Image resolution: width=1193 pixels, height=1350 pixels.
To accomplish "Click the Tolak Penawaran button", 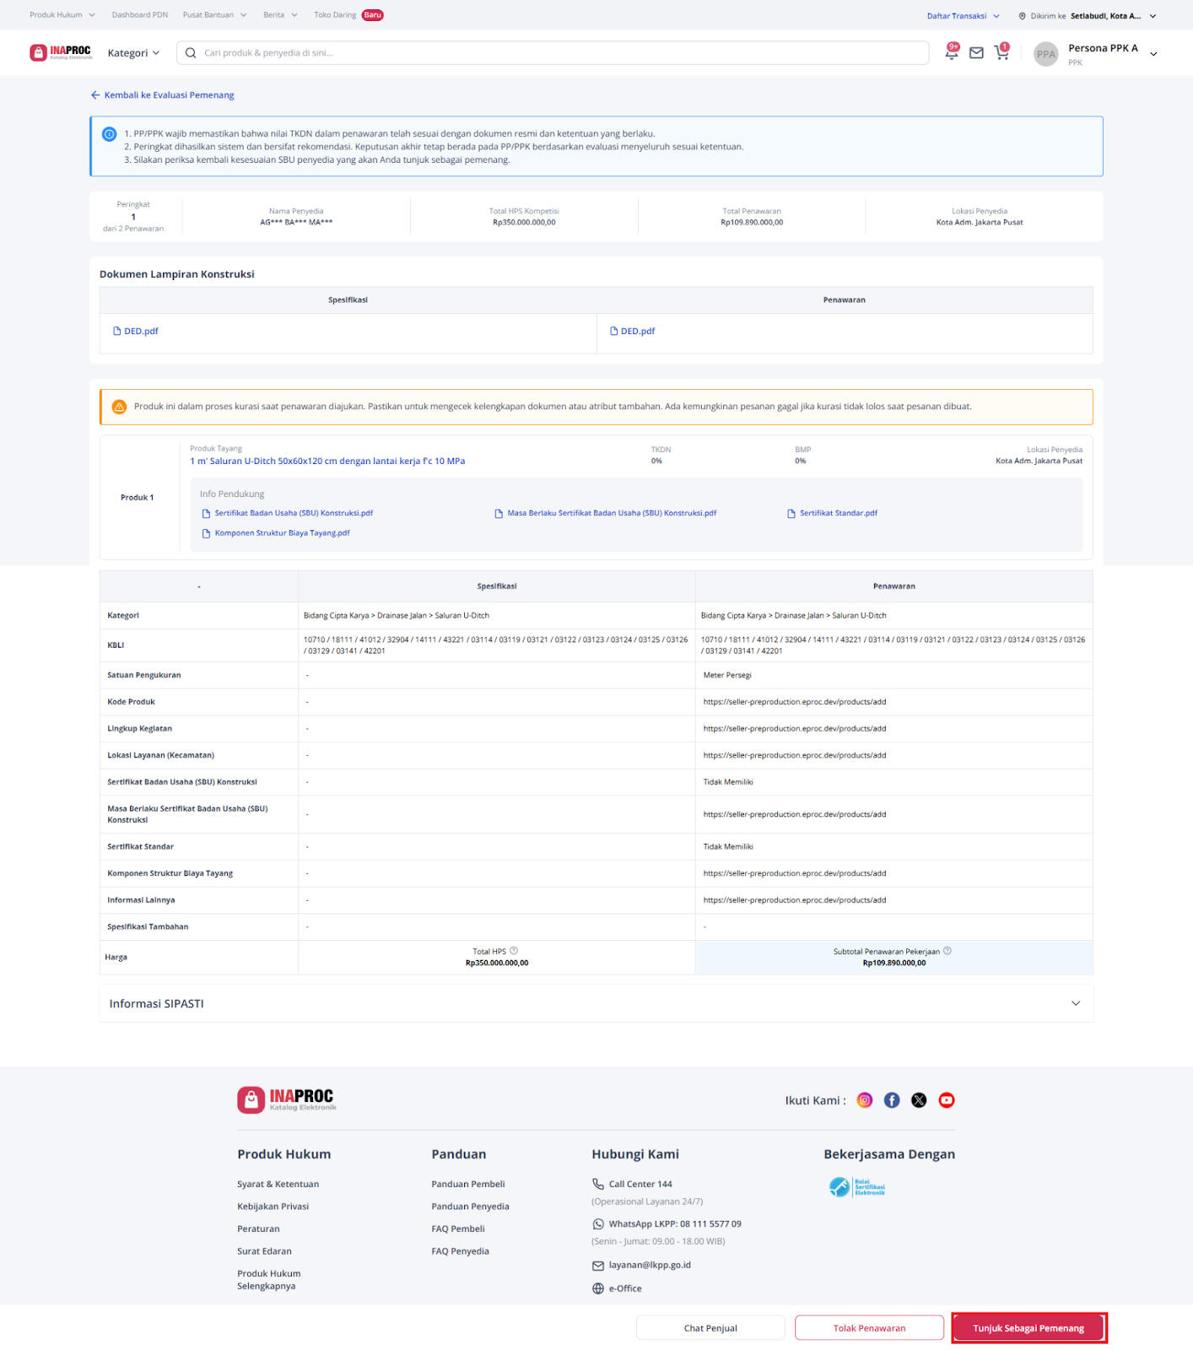I will point(869,1328).
